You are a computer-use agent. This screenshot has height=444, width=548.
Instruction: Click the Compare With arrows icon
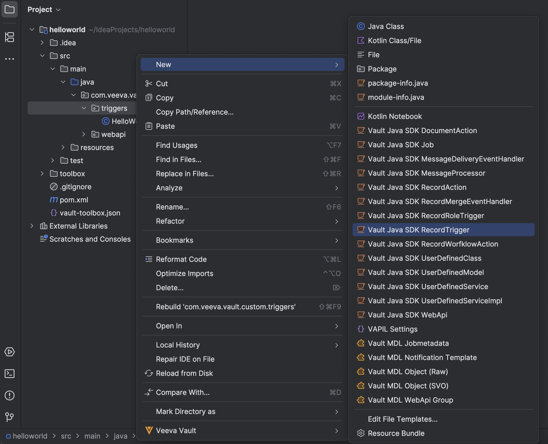pos(149,392)
